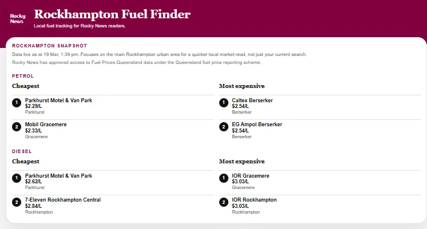427x229 pixels.
Task: Click rank 1 badge for cheapest diesel
Action: point(17,178)
